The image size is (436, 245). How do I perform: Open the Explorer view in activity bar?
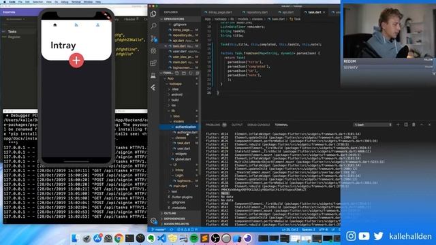pyautogui.click(x=153, y=14)
